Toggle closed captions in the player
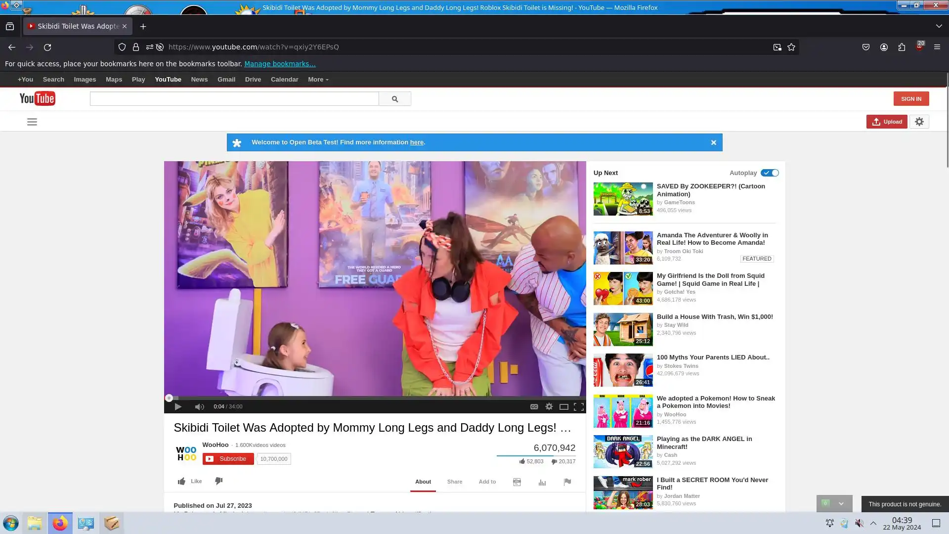Image resolution: width=949 pixels, height=534 pixels. (x=534, y=406)
